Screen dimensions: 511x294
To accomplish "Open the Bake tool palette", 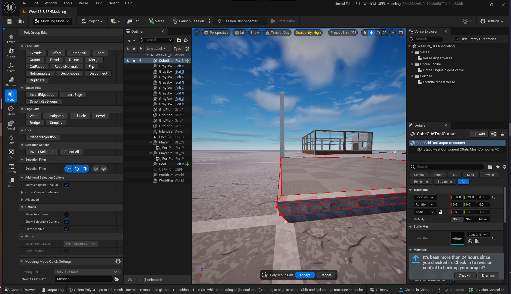I will click(x=11, y=139).
